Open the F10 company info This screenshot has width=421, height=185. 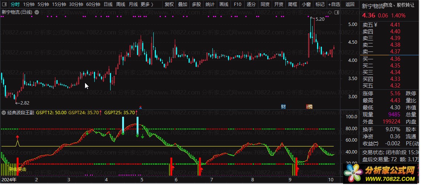[x=237, y=4]
